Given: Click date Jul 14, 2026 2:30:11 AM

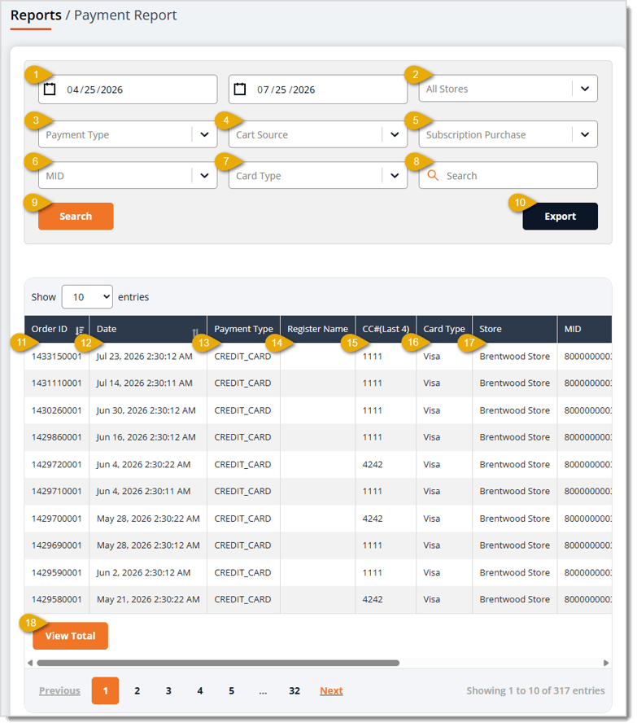Looking at the screenshot, I should point(145,383).
